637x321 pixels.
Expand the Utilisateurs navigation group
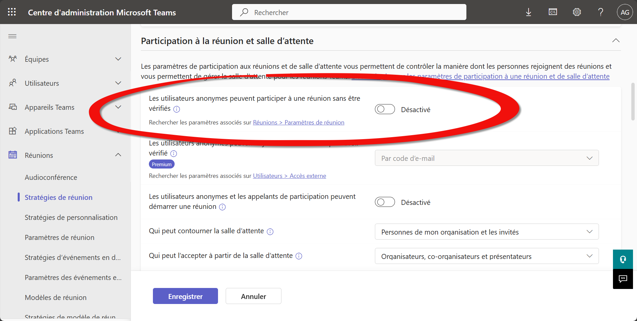(118, 83)
